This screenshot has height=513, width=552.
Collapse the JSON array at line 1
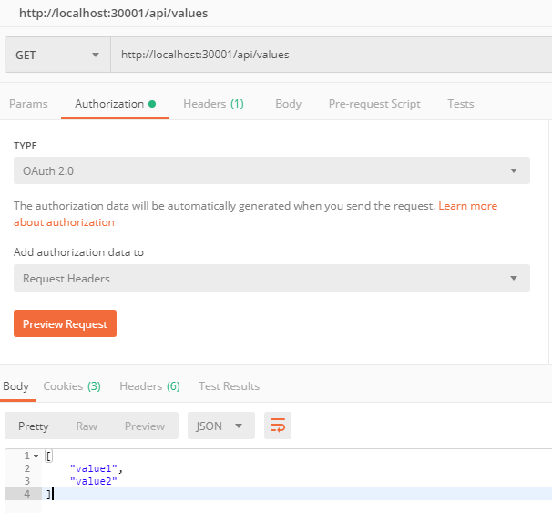click(x=36, y=456)
